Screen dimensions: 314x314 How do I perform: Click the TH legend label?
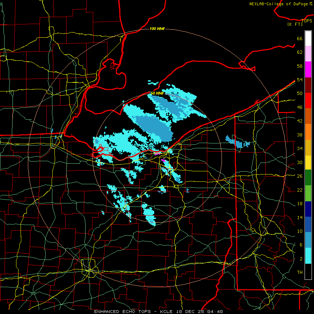pos(300,272)
